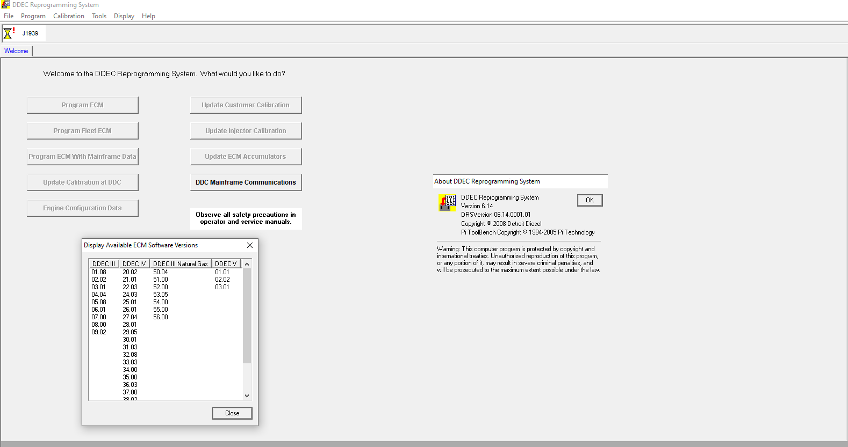Select the Welcome tab
The height and width of the screenshot is (447, 848).
coord(16,51)
